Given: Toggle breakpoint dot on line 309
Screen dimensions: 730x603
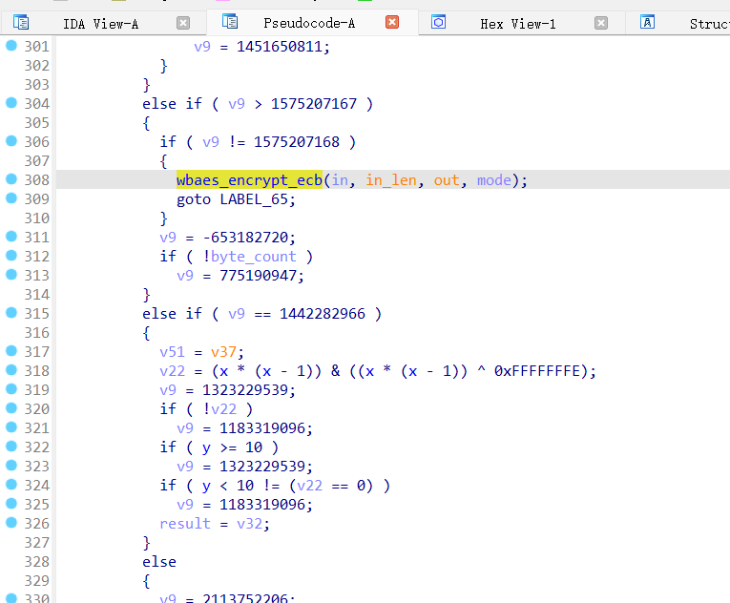Looking at the screenshot, I should coord(11,198).
